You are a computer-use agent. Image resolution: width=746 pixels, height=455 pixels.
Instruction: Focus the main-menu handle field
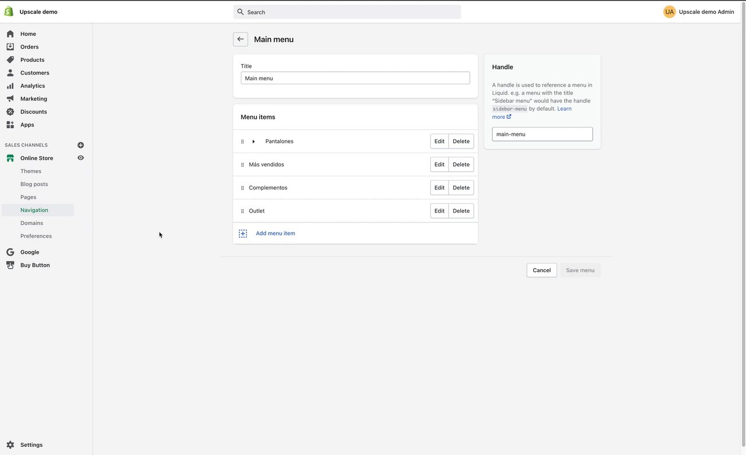point(542,134)
